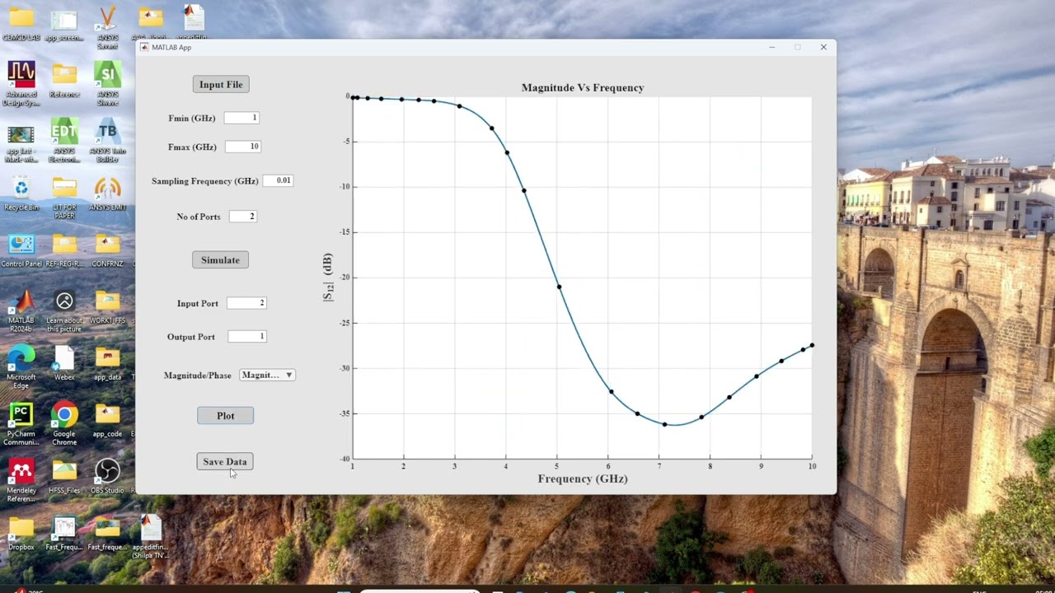The height and width of the screenshot is (593, 1055).
Task: Open the REF-REG-R... folder
Action: 64,250
